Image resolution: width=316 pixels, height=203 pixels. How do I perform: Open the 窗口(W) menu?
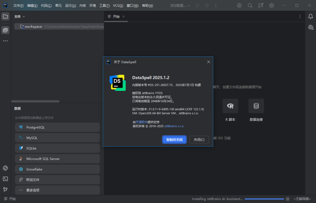[132, 6]
